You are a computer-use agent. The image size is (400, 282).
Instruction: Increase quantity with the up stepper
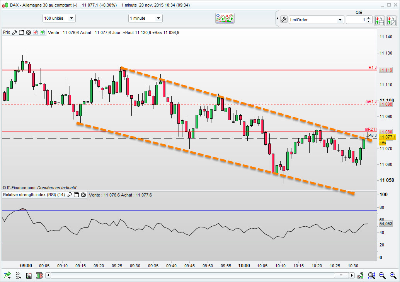(x=369, y=18)
